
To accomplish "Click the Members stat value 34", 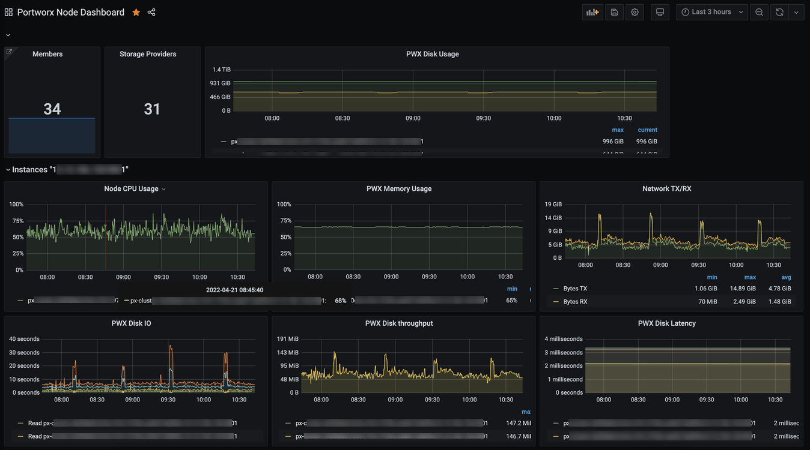I will (52, 109).
